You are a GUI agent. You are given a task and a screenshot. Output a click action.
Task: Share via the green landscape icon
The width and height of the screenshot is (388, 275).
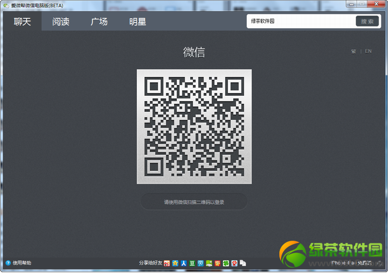pyautogui.click(x=209, y=263)
